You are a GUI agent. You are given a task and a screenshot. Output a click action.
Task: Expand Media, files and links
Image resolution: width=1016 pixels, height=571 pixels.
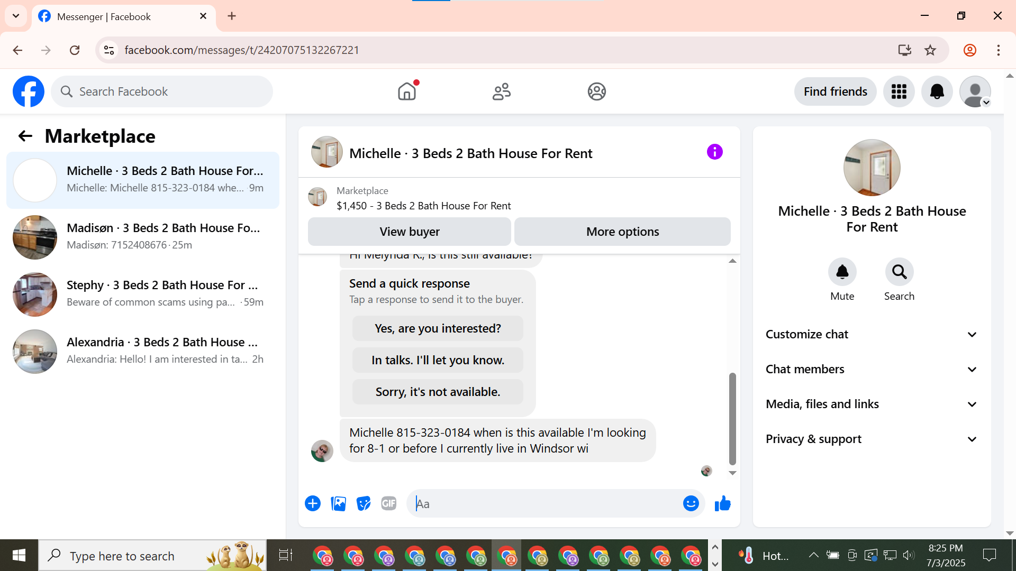[x=871, y=404]
